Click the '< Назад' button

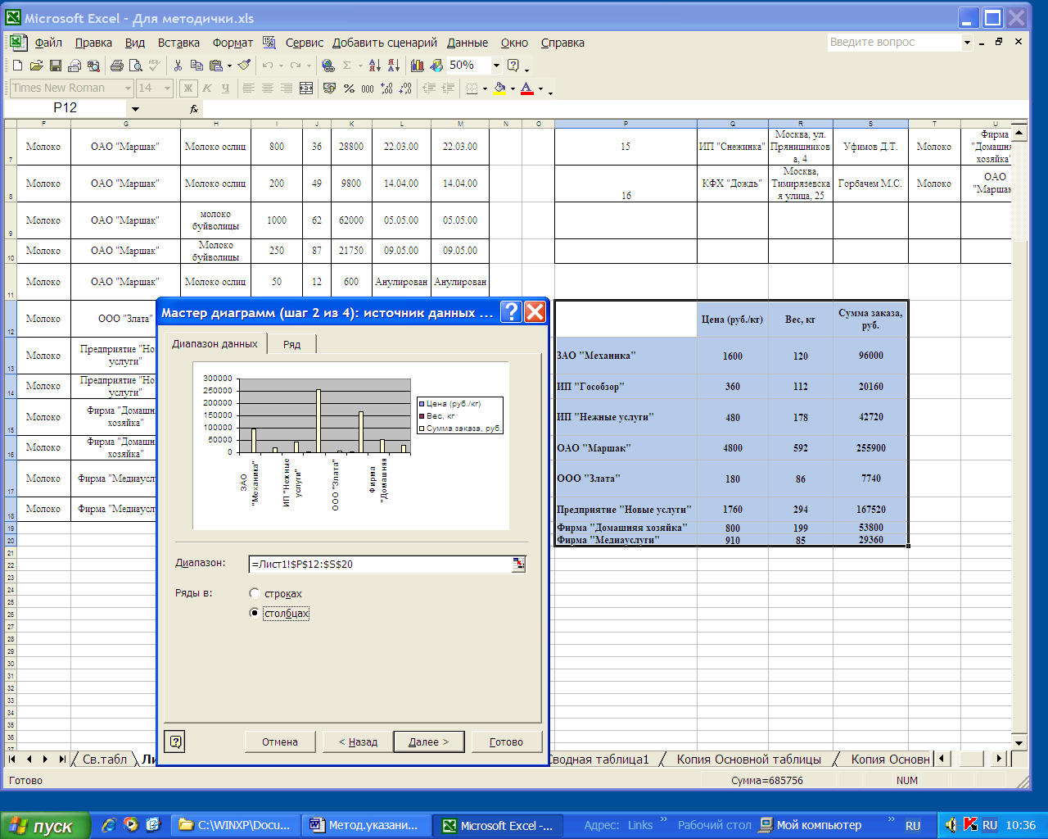click(358, 741)
